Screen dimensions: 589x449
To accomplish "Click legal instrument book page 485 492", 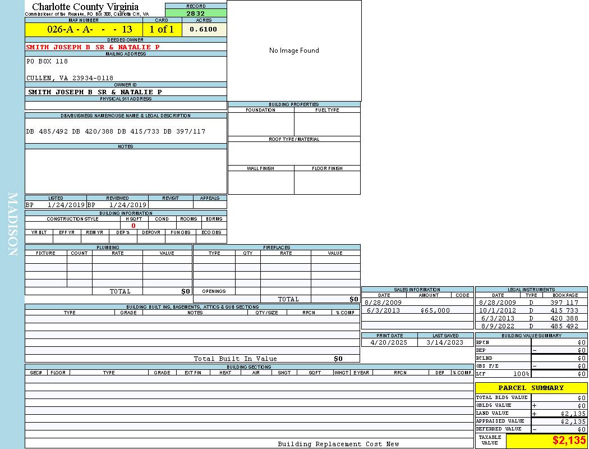I will tap(564, 326).
